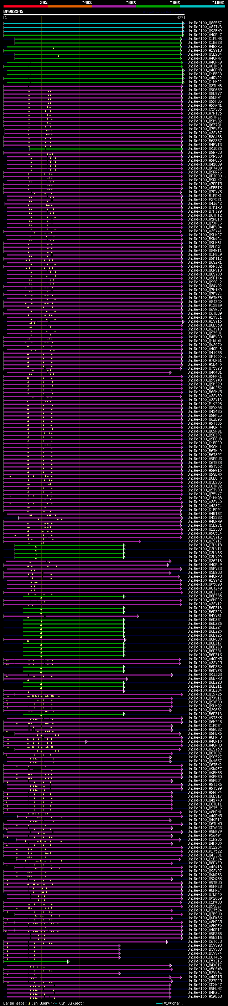Screen dimensions: 228x1006
Task: Open hit UniRef100_B9RR76
Action: click(204, 172)
